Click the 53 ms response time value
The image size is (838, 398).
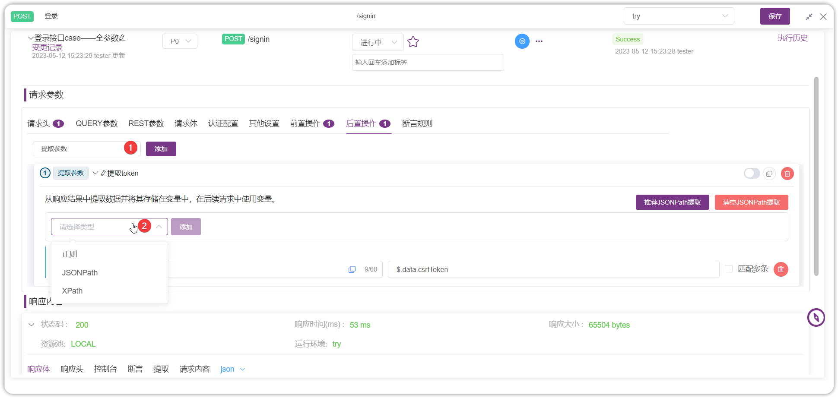pos(360,325)
